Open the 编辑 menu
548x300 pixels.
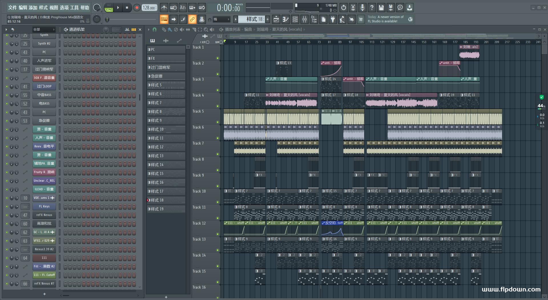tap(23, 8)
